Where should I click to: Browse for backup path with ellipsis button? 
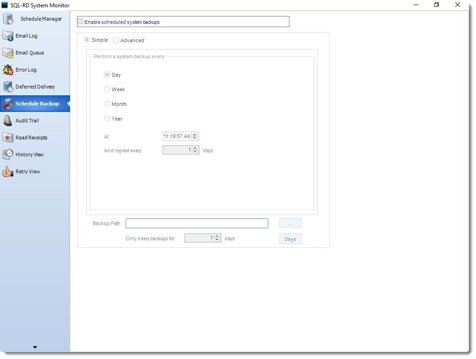pos(290,223)
